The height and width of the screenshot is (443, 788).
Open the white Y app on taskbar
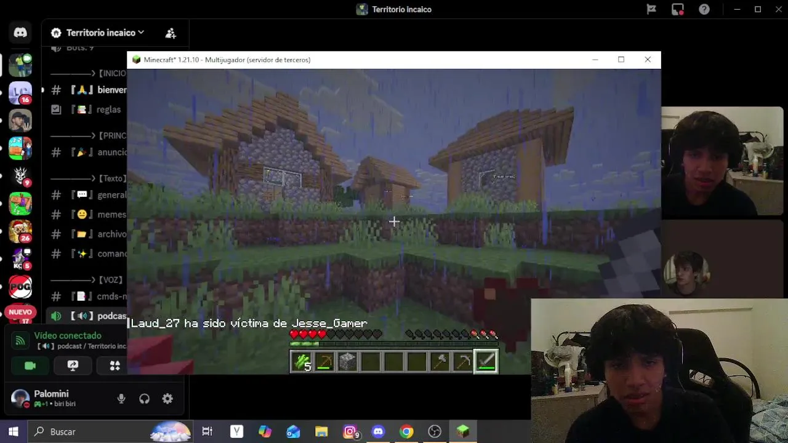coord(236,431)
